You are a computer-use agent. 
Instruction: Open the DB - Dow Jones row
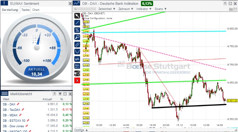37,126
